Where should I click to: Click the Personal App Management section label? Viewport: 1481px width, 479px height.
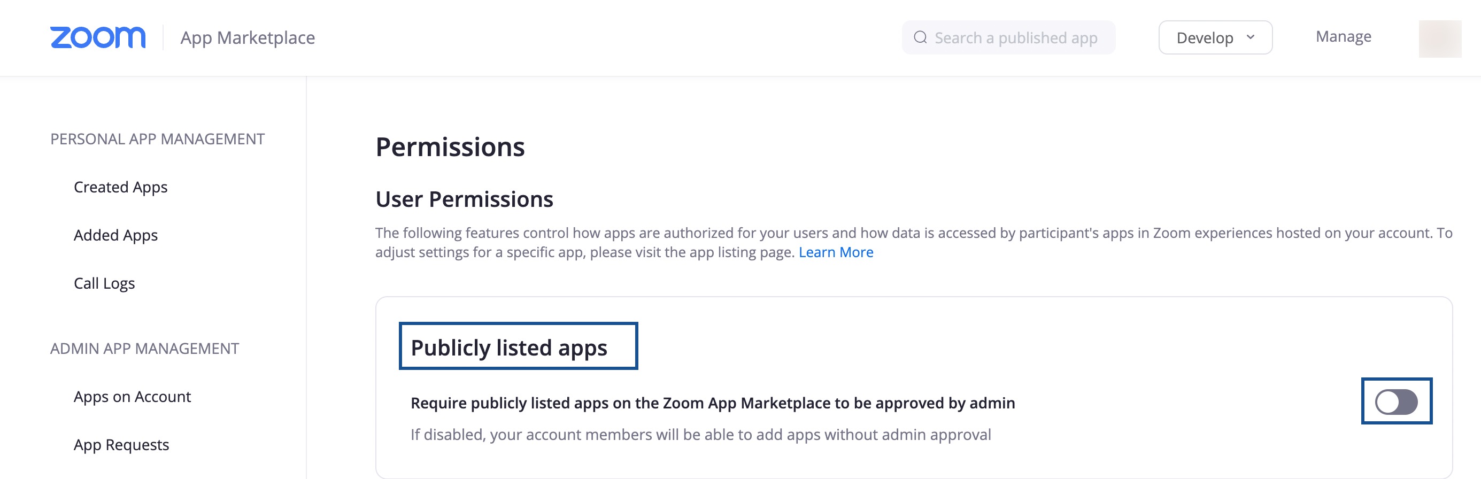(158, 139)
